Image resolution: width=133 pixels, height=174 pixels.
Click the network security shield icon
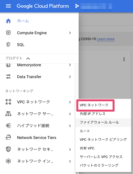tap(8, 149)
